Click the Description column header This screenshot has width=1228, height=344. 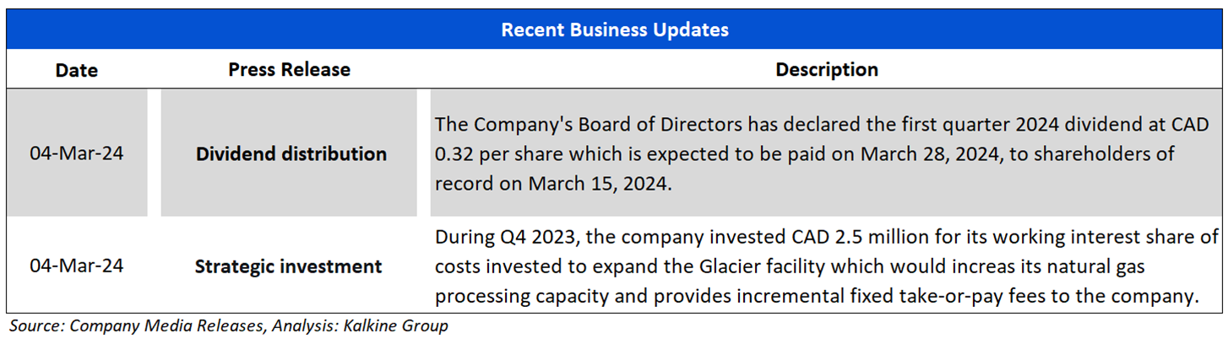click(826, 69)
